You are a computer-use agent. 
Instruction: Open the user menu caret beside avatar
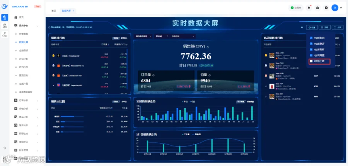click(341, 8)
